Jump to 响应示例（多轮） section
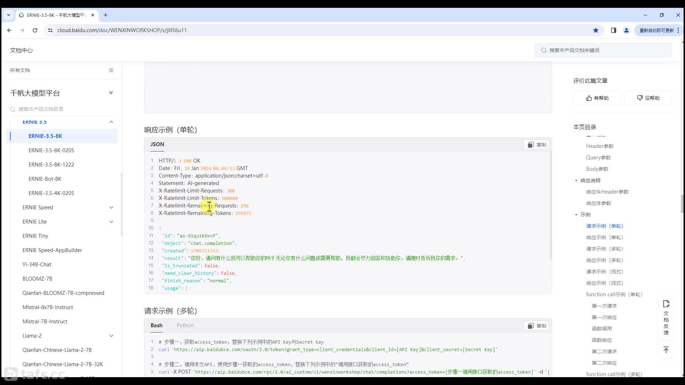 point(604,260)
